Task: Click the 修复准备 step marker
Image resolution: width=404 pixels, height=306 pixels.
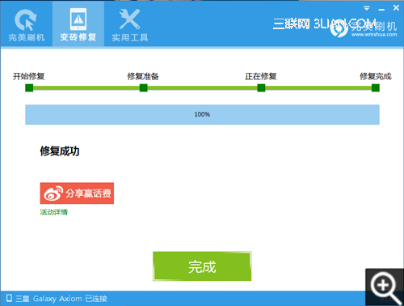Action: tap(144, 88)
